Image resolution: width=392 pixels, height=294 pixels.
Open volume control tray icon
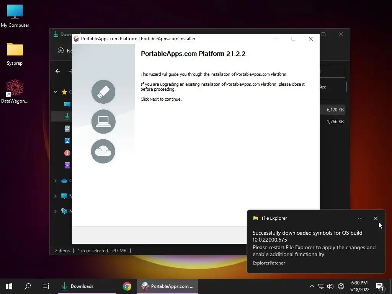(330, 286)
